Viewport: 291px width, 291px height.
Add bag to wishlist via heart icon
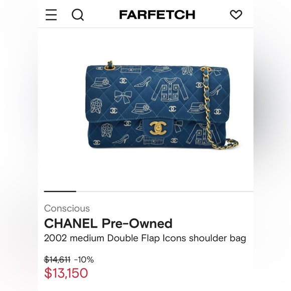point(236,15)
